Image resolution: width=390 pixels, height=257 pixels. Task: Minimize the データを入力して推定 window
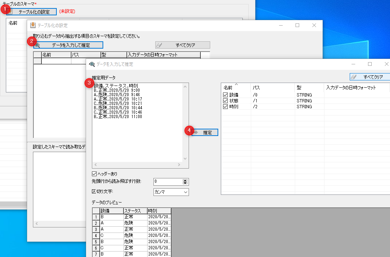click(353, 64)
